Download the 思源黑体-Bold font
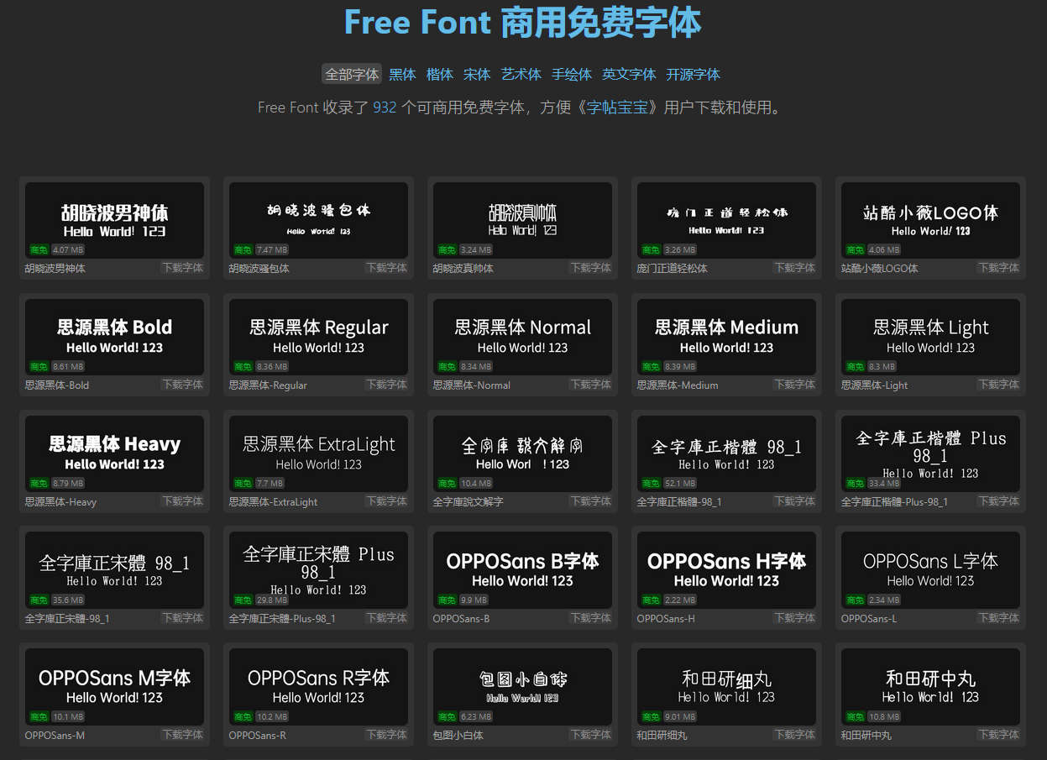 182,385
